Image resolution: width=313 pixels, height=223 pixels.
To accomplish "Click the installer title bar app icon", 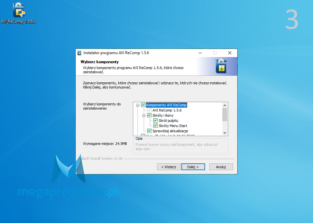I will [79, 53].
